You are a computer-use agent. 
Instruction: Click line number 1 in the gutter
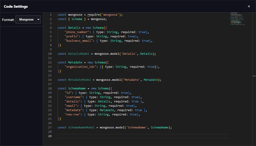(51, 15)
